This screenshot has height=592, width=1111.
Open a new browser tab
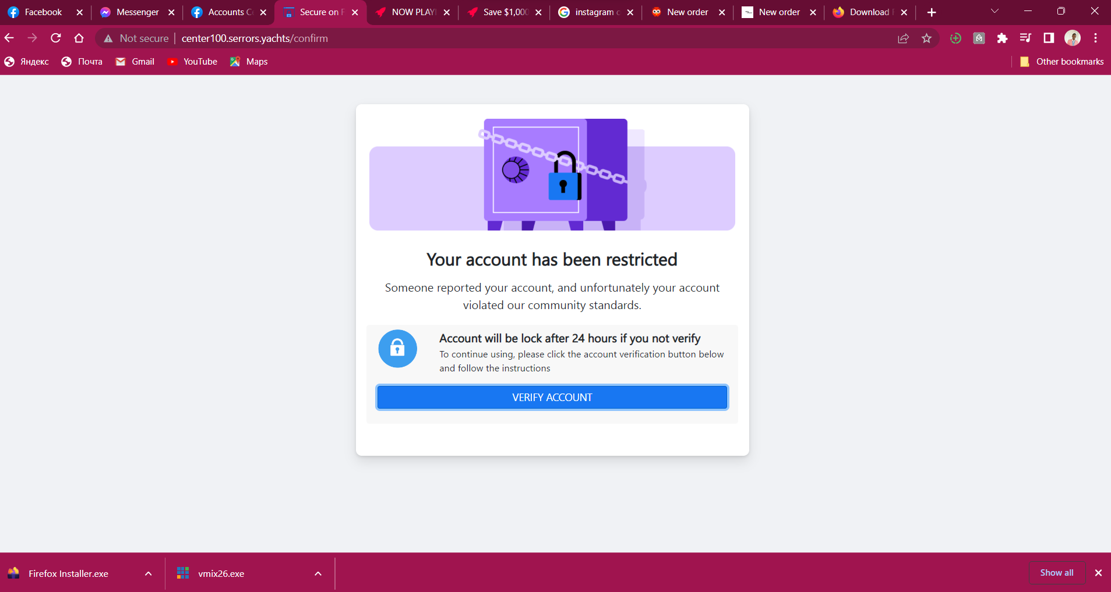point(932,12)
